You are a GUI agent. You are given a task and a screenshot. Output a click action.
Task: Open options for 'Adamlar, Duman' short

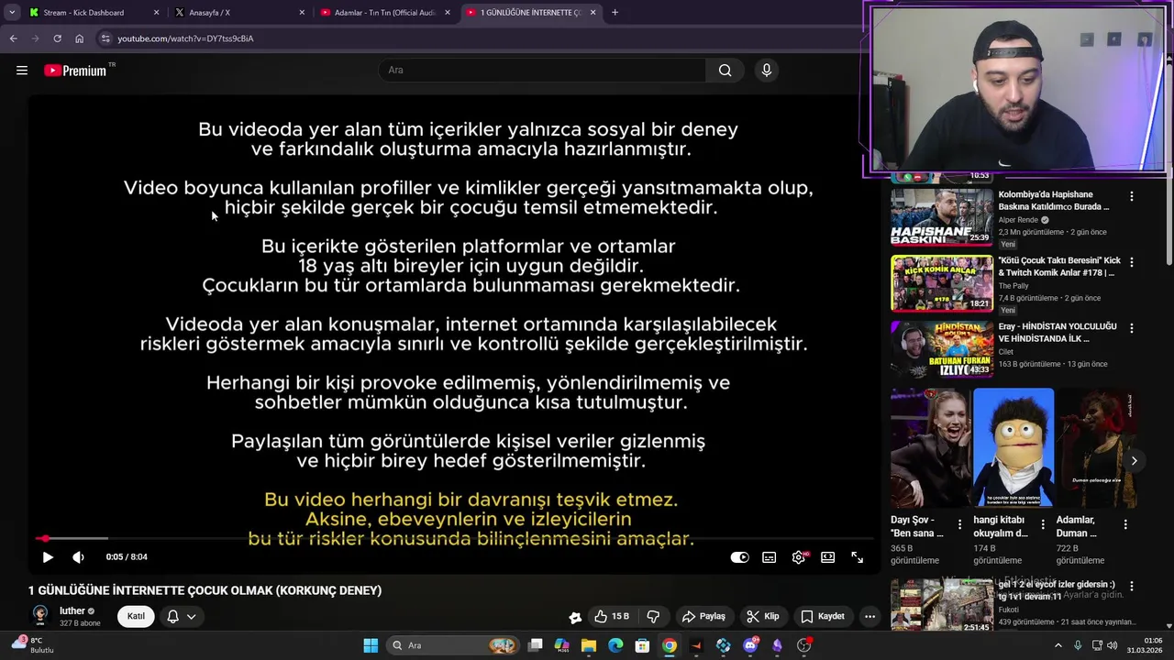[x=1125, y=524]
